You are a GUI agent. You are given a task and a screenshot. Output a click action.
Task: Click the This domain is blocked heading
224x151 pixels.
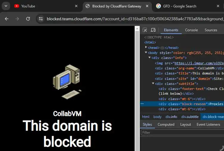(67, 133)
